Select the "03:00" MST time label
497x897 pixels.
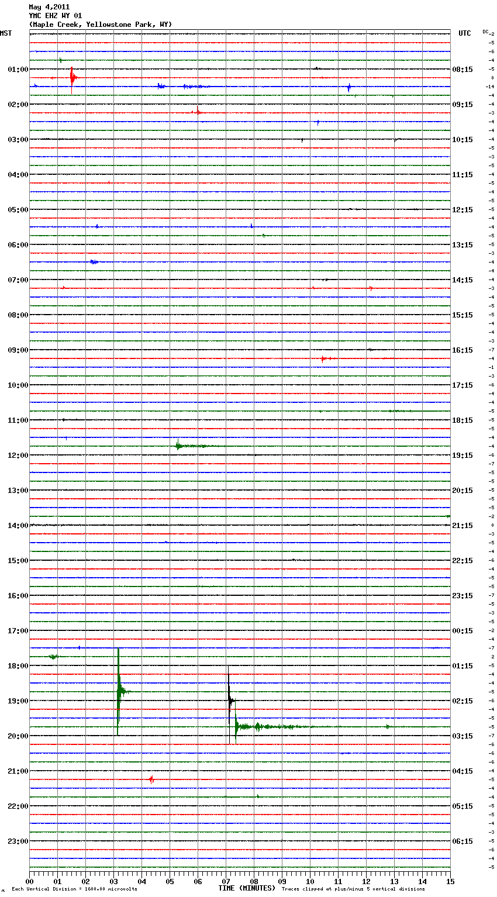[18, 140]
